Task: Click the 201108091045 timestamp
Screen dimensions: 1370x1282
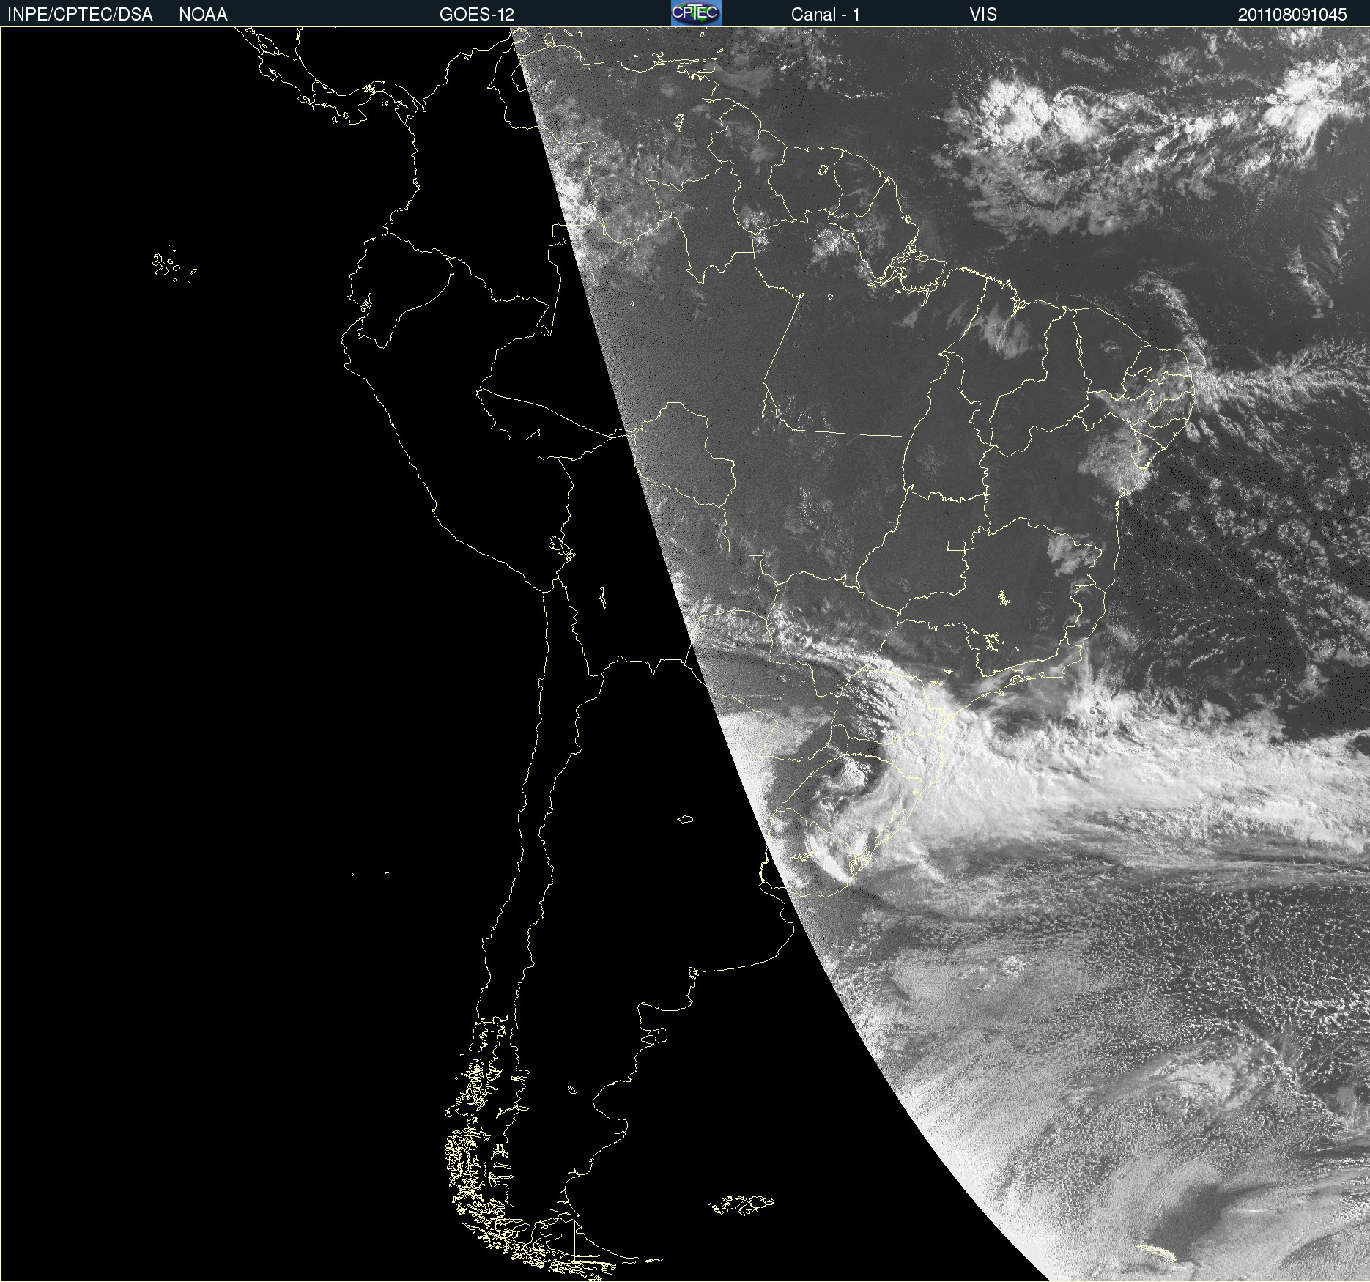Action: coord(1292,15)
